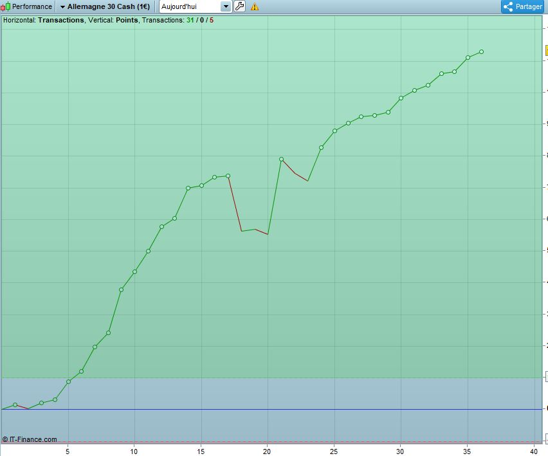Click the data point at transaction 25
Image resolution: width=548 pixels, height=456 pixels.
335,131
